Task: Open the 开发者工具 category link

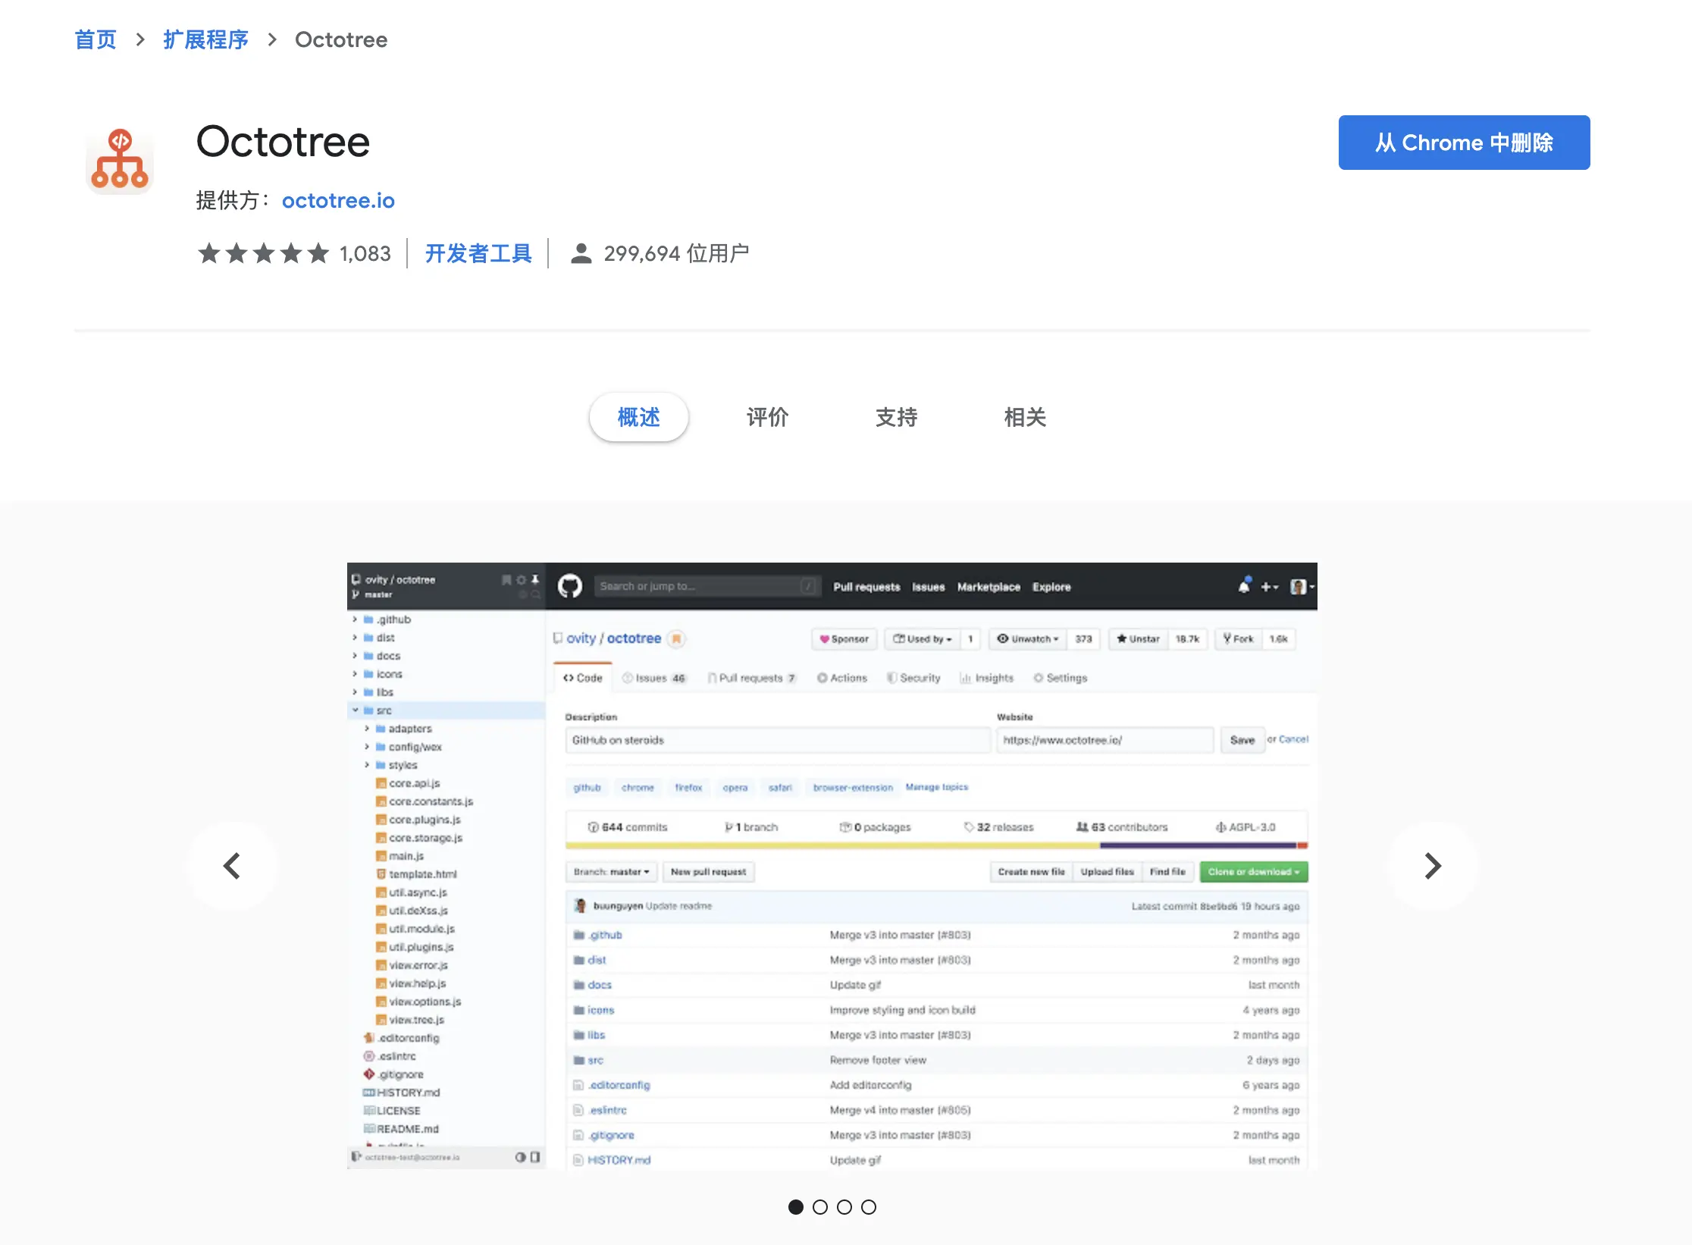Action: tap(478, 253)
